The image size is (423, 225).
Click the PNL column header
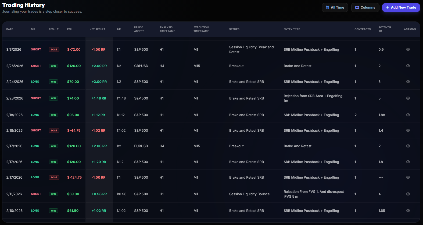70,29
